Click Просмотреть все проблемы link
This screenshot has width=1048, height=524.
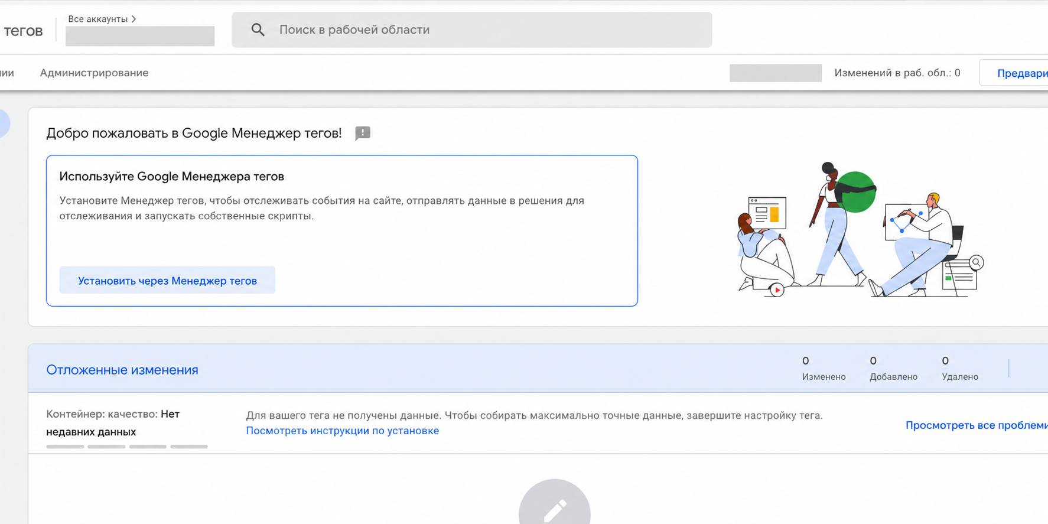coord(977,425)
